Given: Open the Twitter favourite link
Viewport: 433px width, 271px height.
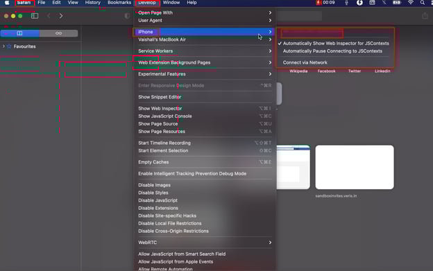Looking at the screenshot, I should (355, 71).
